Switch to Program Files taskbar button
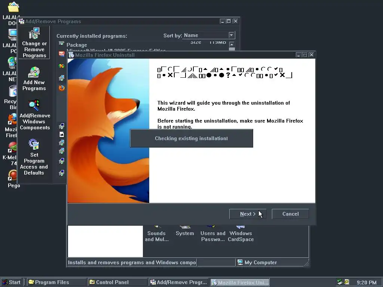 [x=56, y=283]
